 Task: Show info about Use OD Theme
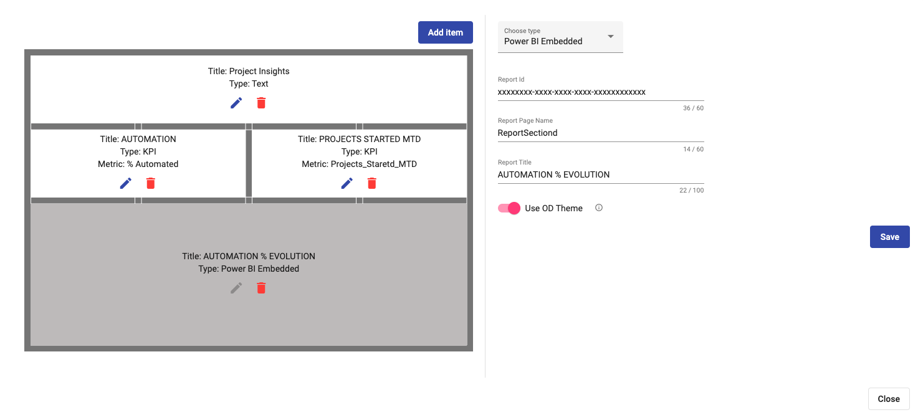point(599,208)
